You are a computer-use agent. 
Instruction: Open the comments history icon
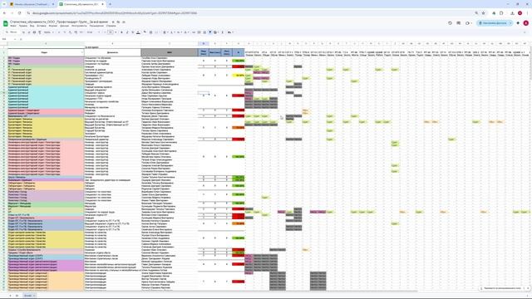tap(458, 23)
